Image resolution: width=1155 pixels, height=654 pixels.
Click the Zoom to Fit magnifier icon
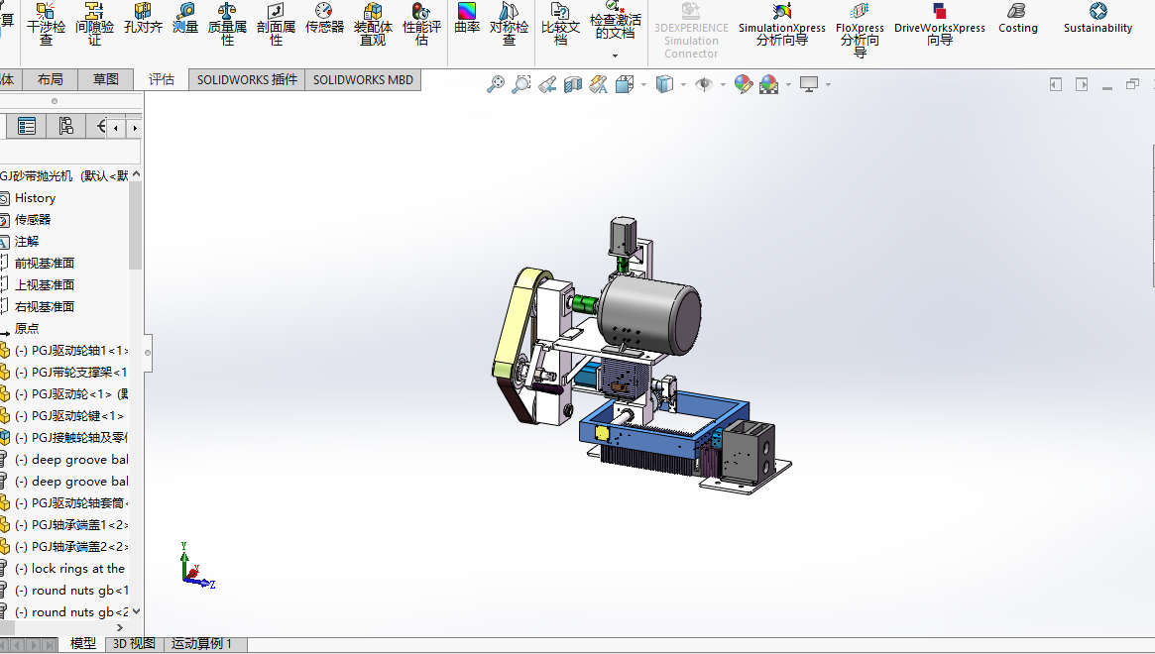click(495, 85)
